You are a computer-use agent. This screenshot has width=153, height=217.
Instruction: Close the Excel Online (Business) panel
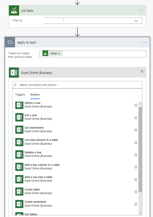142,71
